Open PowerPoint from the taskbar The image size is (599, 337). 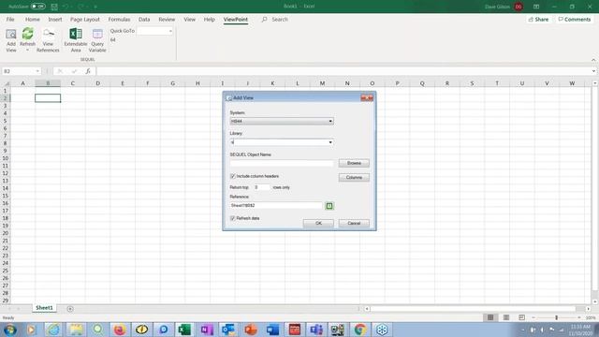(x=251, y=330)
